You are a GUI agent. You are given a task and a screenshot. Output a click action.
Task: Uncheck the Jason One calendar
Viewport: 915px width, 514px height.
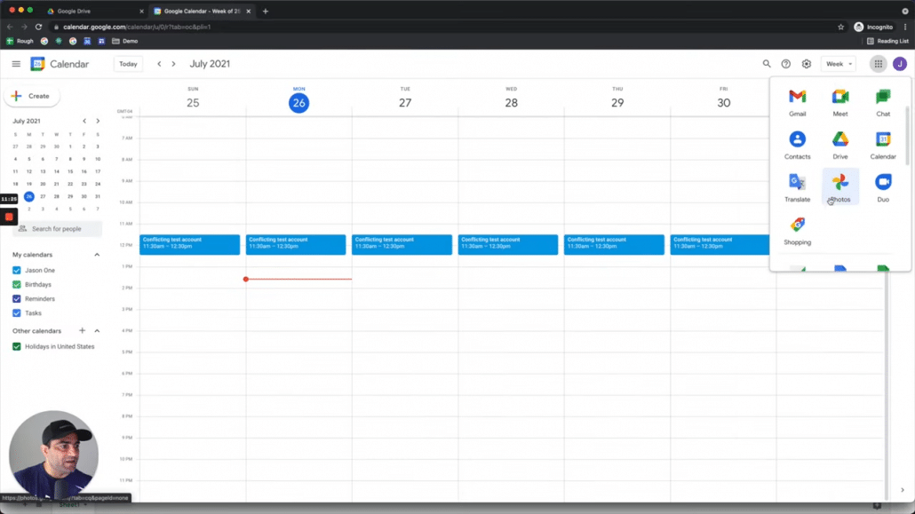pos(16,270)
